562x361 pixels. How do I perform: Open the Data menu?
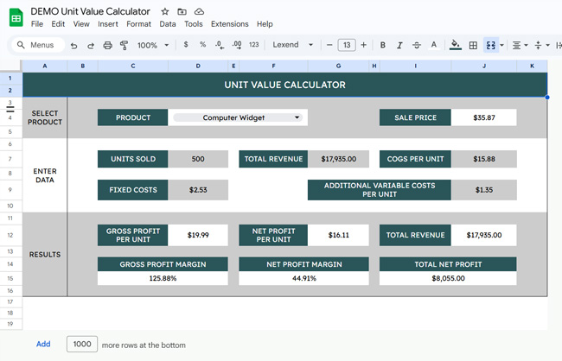[168, 24]
